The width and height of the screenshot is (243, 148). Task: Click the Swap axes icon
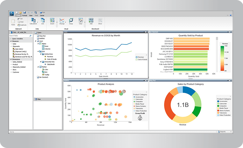(x=71, y=20)
